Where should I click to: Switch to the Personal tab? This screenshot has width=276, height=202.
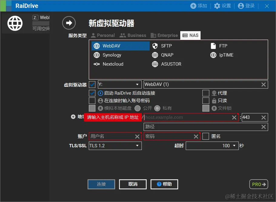(103, 35)
